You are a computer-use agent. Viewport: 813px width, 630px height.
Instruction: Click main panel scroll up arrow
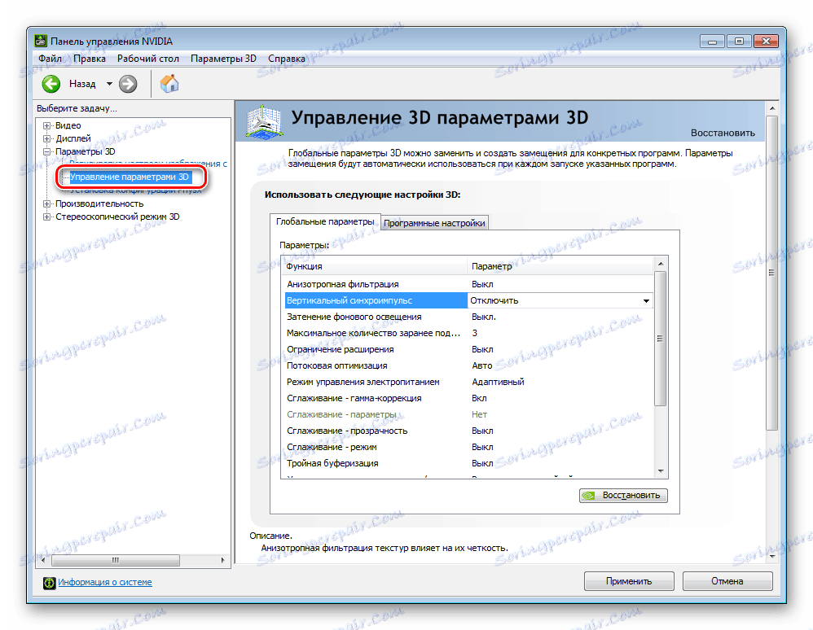pyautogui.click(x=772, y=108)
